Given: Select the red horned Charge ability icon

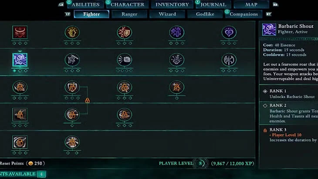Looking at the screenshot, I should (20, 32).
